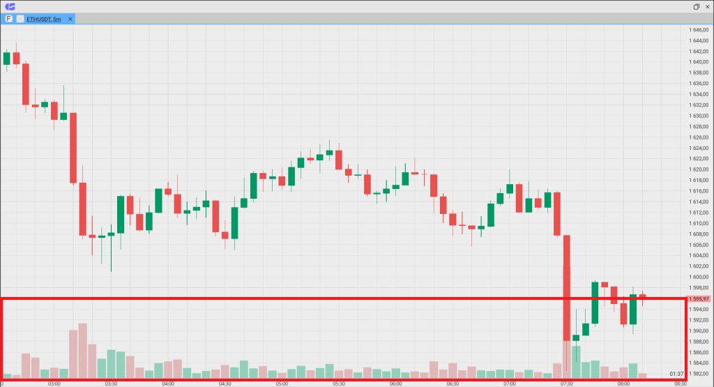Click the 1 582,00 price axis label
714x387 pixels.
[698, 374]
